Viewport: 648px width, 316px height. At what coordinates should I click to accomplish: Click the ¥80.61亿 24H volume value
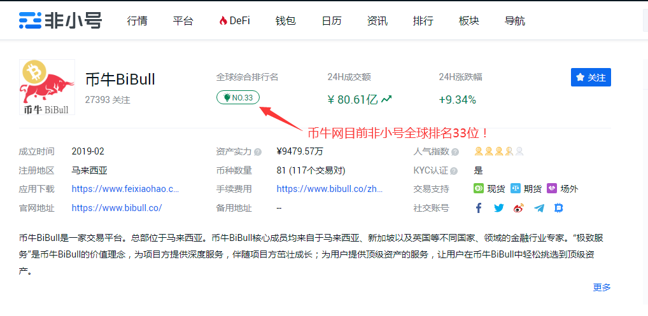coord(353,99)
